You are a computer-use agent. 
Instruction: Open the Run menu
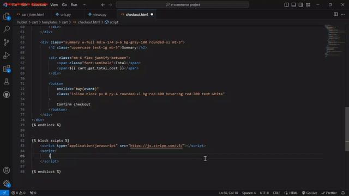[74, 5]
